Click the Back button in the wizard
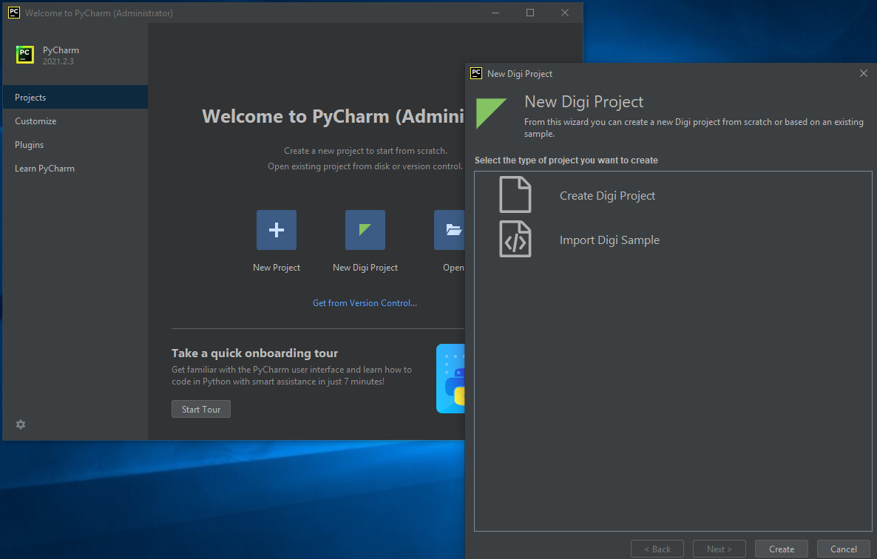Image resolution: width=877 pixels, height=559 pixels. click(657, 549)
